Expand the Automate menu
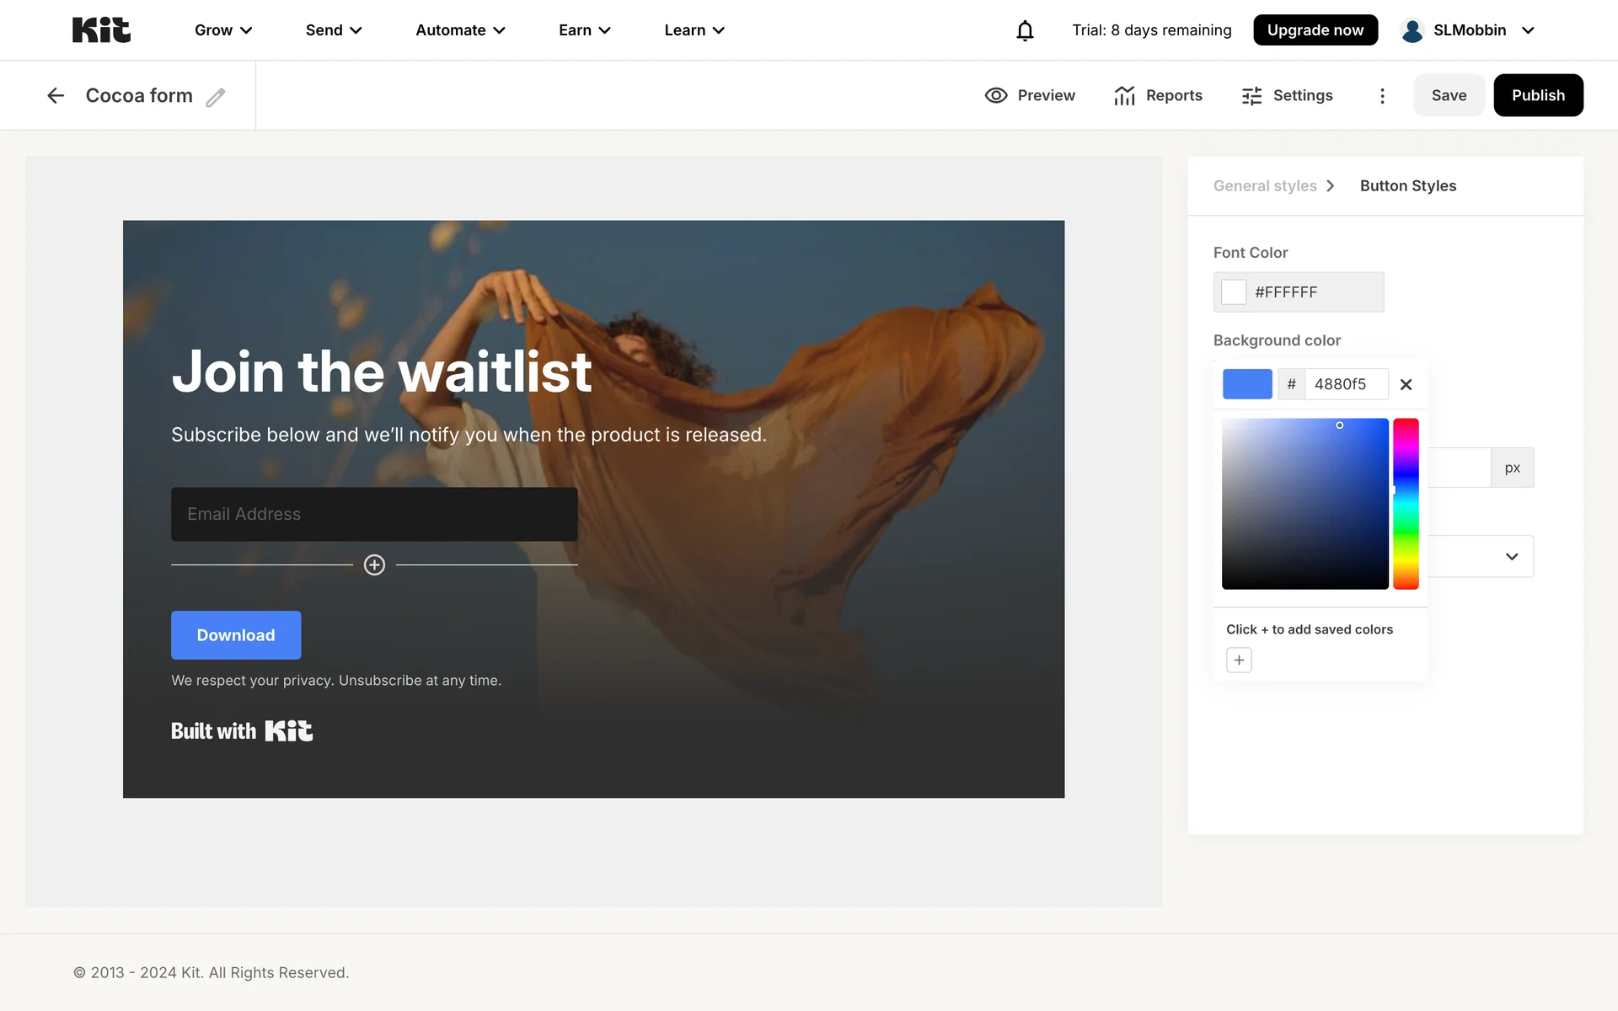This screenshot has height=1011, width=1618. (x=460, y=30)
